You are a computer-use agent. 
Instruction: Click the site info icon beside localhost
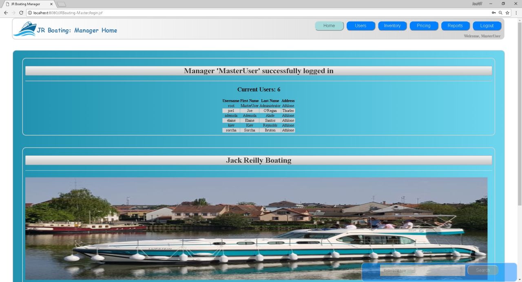pyautogui.click(x=30, y=13)
